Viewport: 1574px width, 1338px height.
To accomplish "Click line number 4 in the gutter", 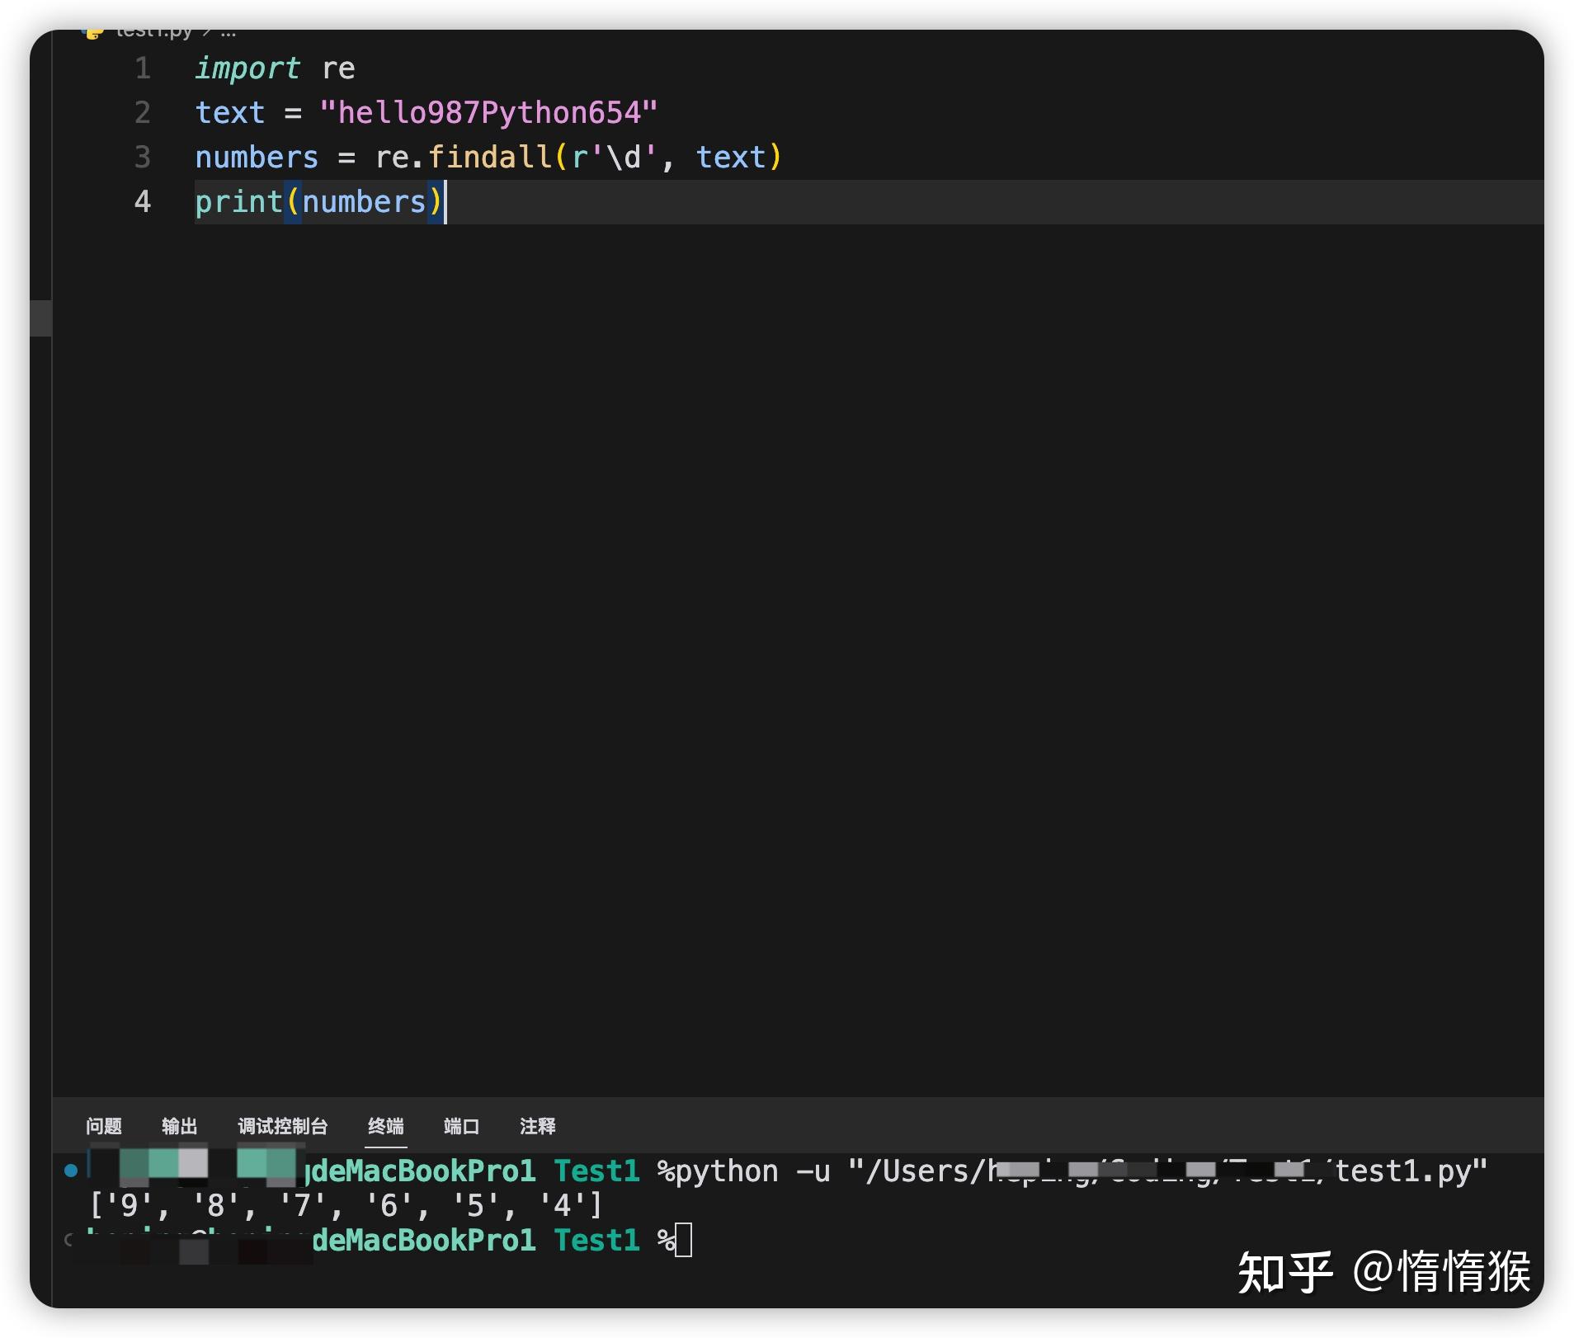I will pyautogui.click(x=143, y=201).
